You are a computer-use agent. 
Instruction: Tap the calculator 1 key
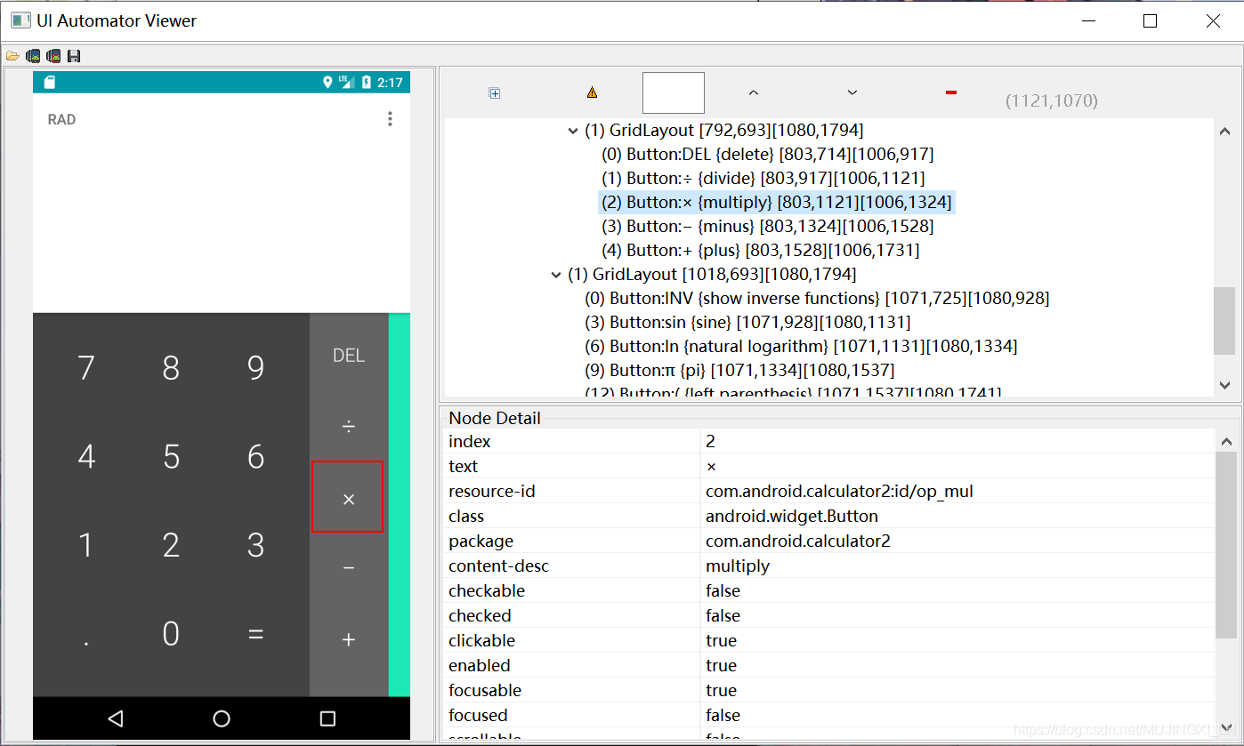(86, 545)
